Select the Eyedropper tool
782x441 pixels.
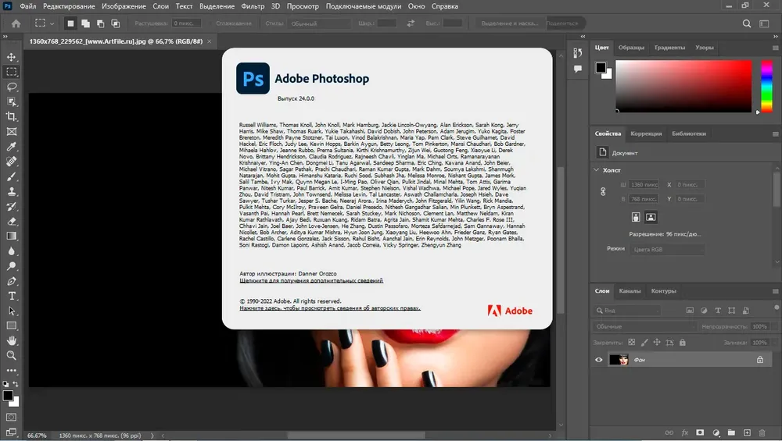12,146
